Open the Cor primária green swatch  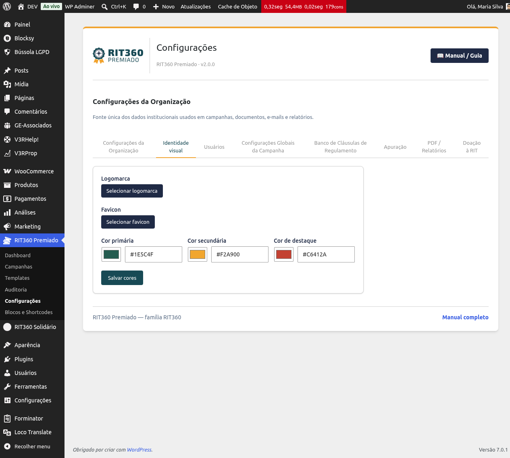point(111,254)
